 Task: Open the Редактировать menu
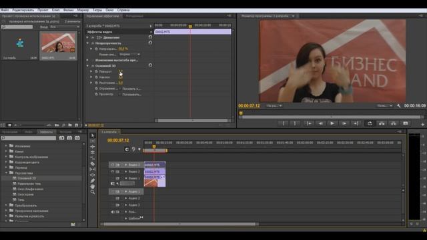[x=23, y=10]
